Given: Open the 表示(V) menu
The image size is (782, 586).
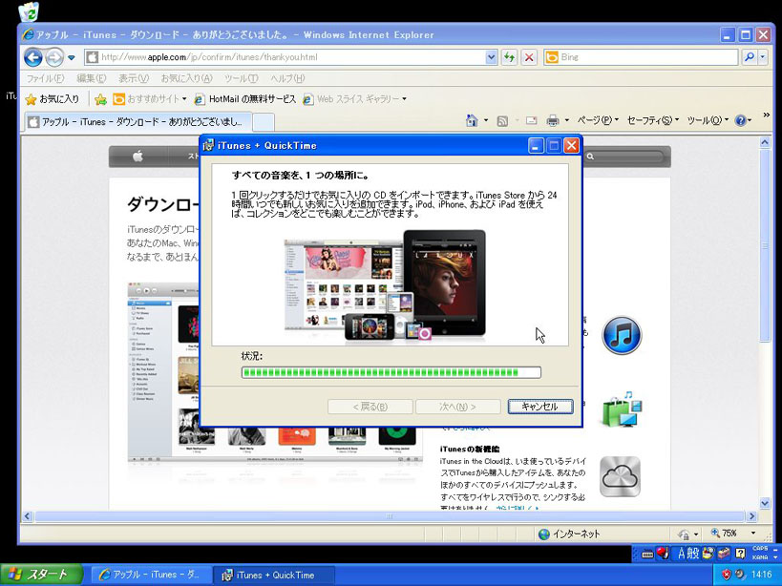Looking at the screenshot, I should [x=134, y=78].
